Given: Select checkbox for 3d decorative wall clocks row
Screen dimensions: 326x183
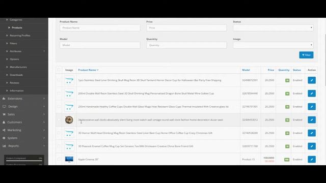Looking at the screenshot, I should point(59,120).
